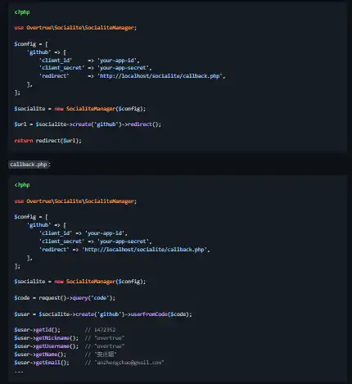Click the 'code' string inside query()

tap(100, 298)
